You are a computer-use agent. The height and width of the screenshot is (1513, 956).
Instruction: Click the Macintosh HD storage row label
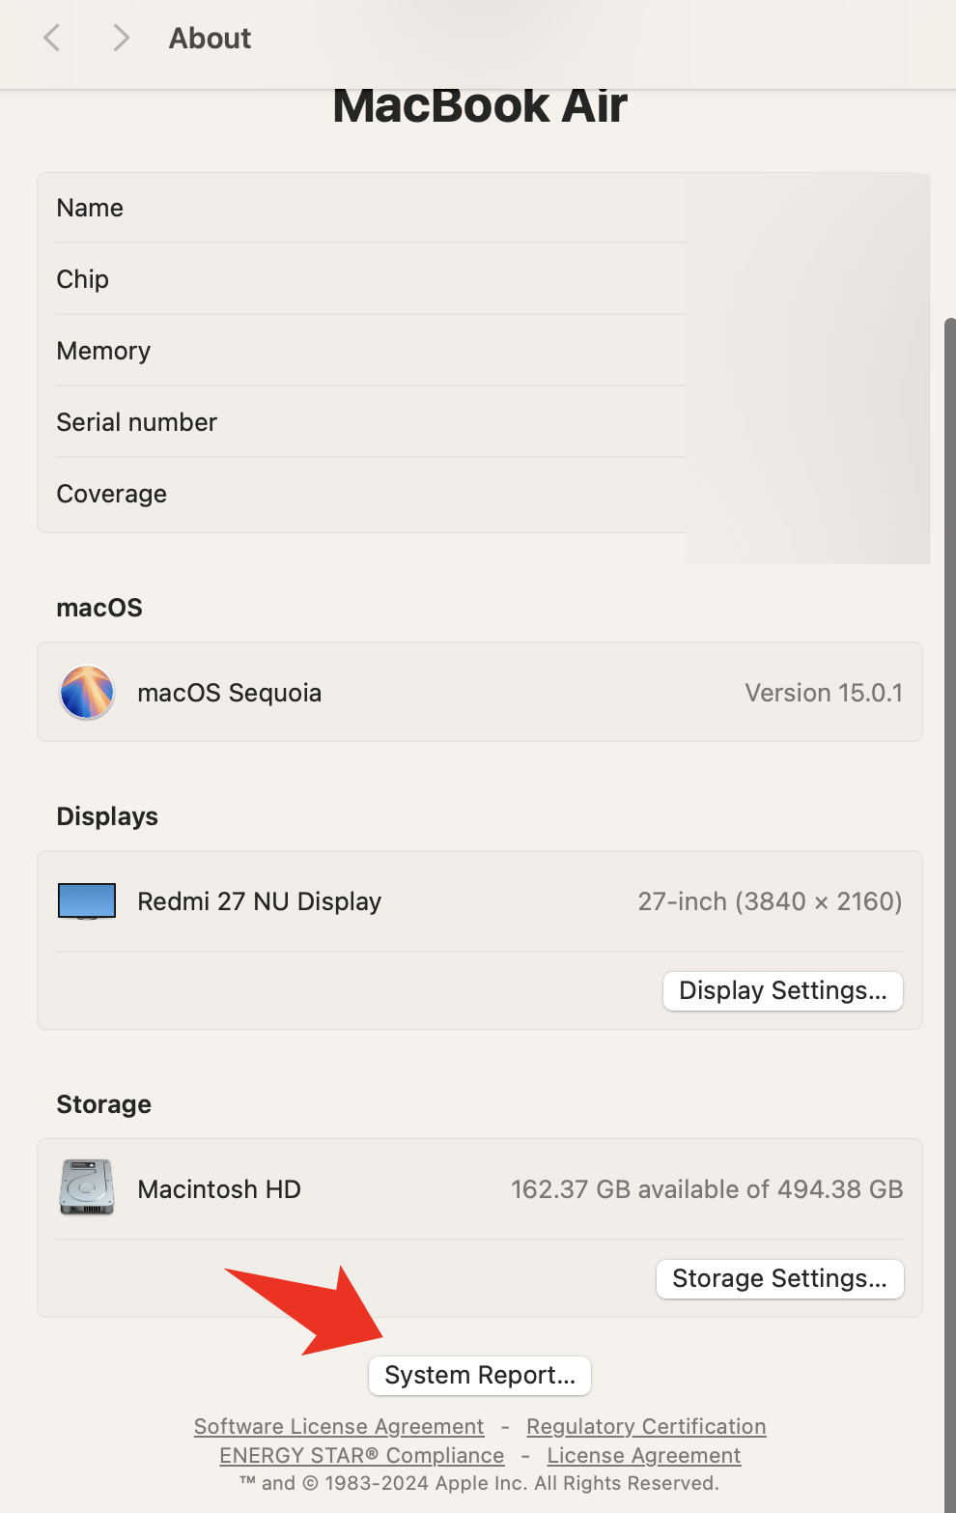tap(219, 1189)
